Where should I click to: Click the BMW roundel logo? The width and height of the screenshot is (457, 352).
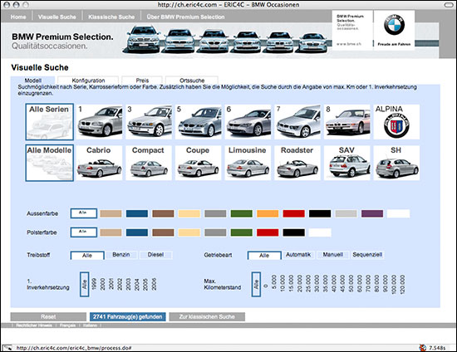pyautogui.click(x=394, y=25)
